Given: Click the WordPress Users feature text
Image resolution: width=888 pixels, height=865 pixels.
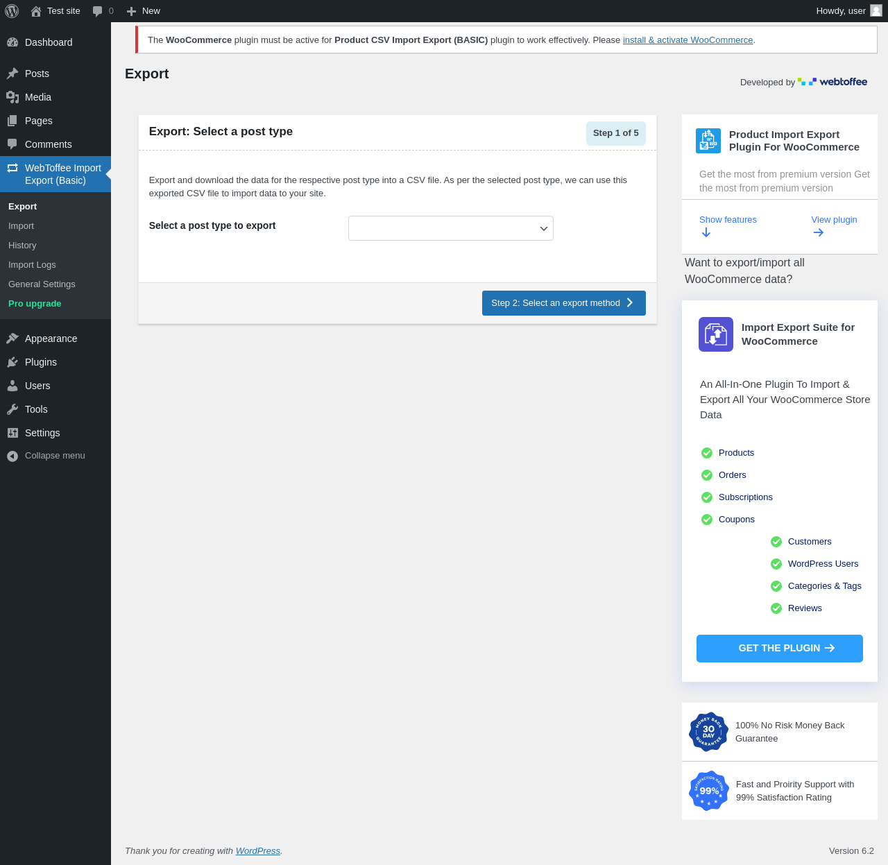Looking at the screenshot, I should click(823, 564).
